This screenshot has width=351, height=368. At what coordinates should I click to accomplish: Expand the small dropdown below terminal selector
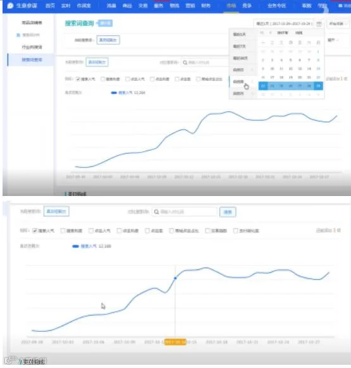333,40
